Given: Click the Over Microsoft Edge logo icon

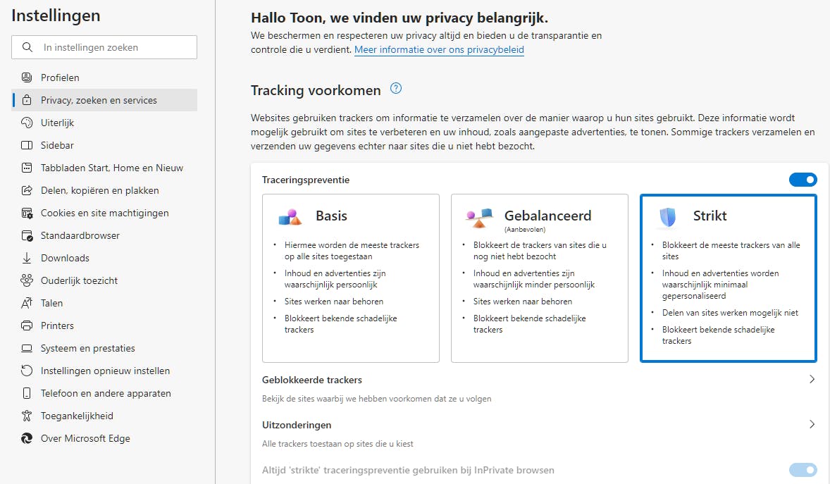Looking at the screenshot, I should coord(27,438).
